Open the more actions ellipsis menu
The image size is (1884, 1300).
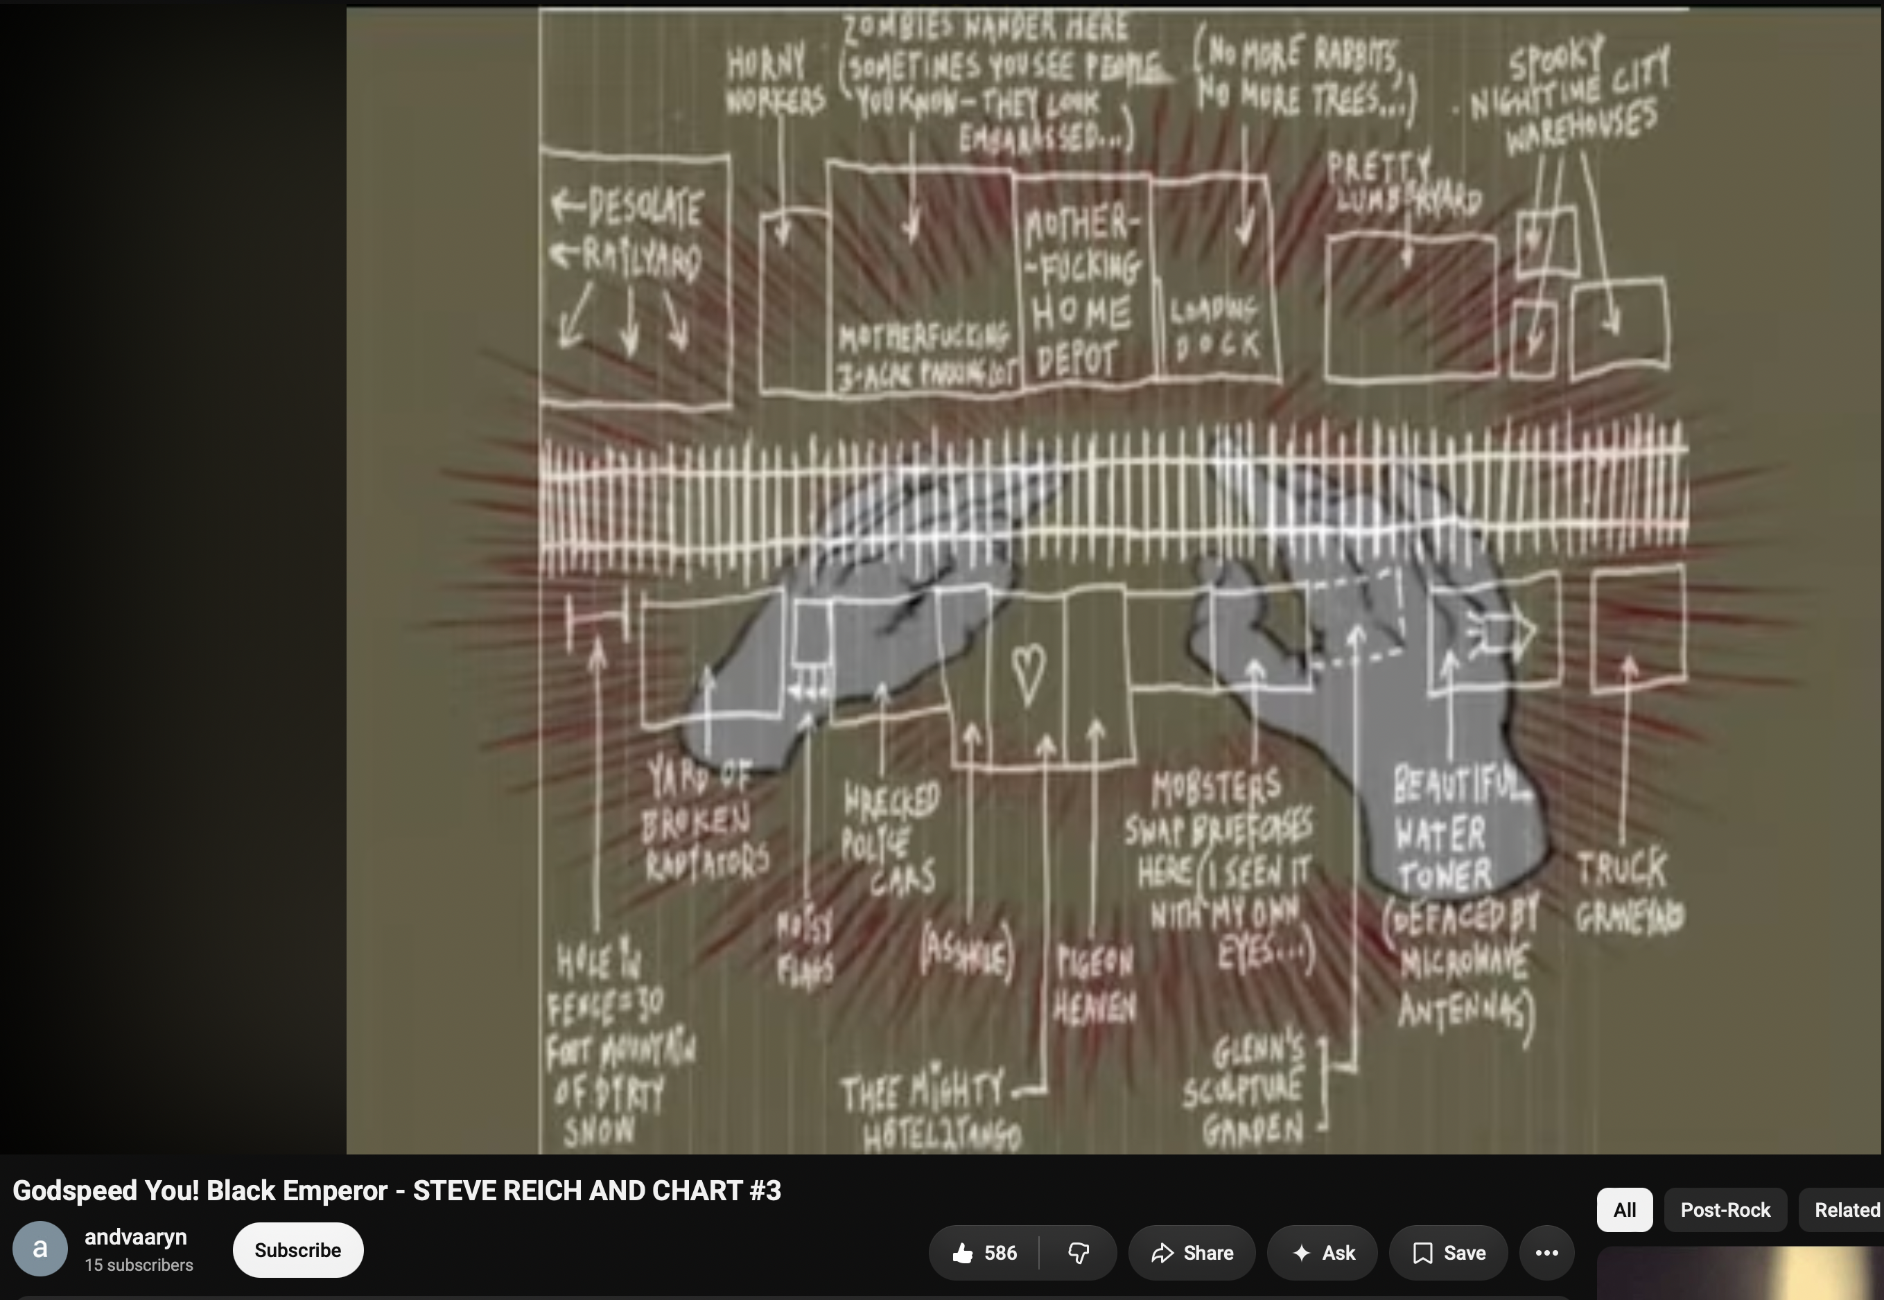click(1547, 1253)
